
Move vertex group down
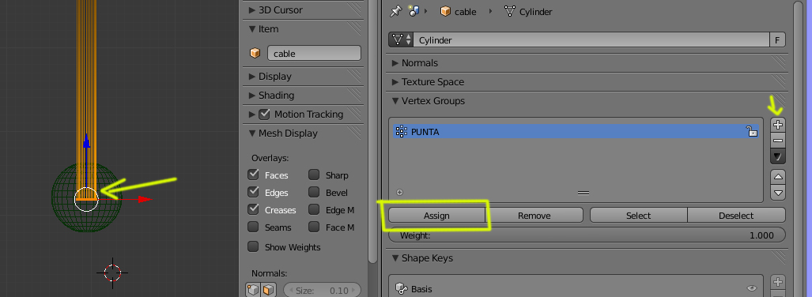[778, 193]
